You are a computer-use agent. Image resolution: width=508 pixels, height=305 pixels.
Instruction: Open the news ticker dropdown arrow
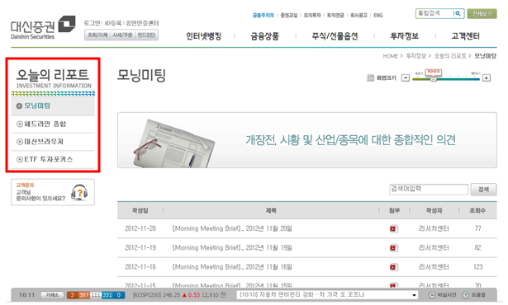pyautogui.click(x=414, y=295)
